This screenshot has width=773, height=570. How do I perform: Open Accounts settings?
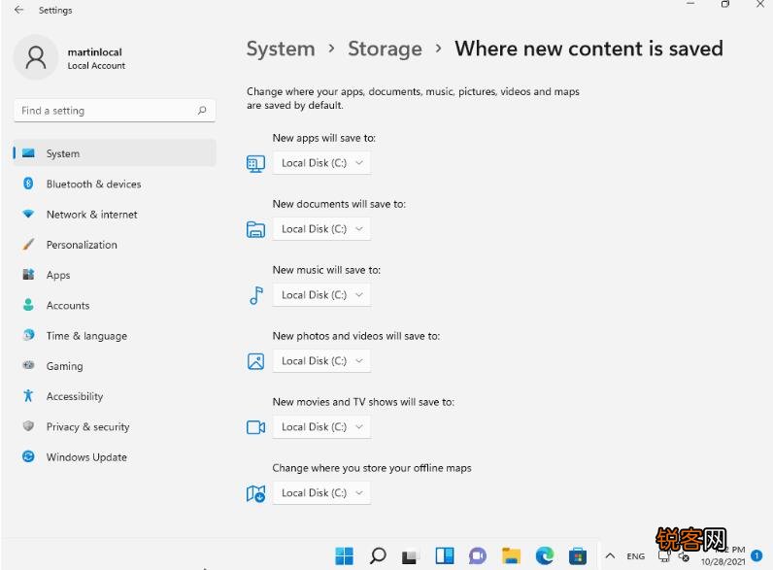[x=115, y=305]
